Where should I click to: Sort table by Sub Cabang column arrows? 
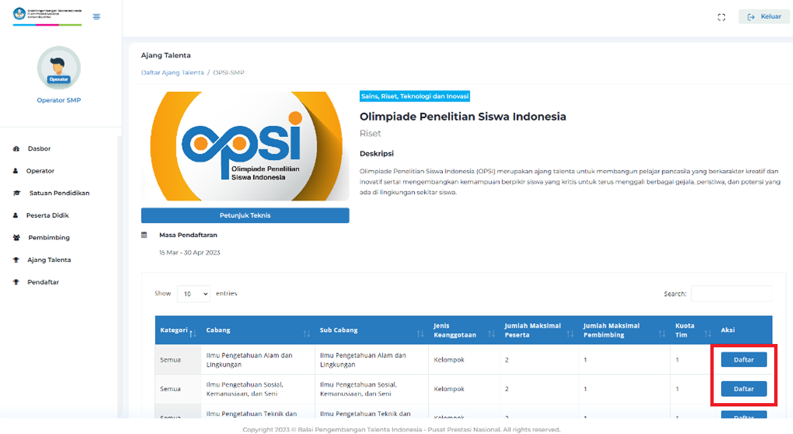pos(420,334)
